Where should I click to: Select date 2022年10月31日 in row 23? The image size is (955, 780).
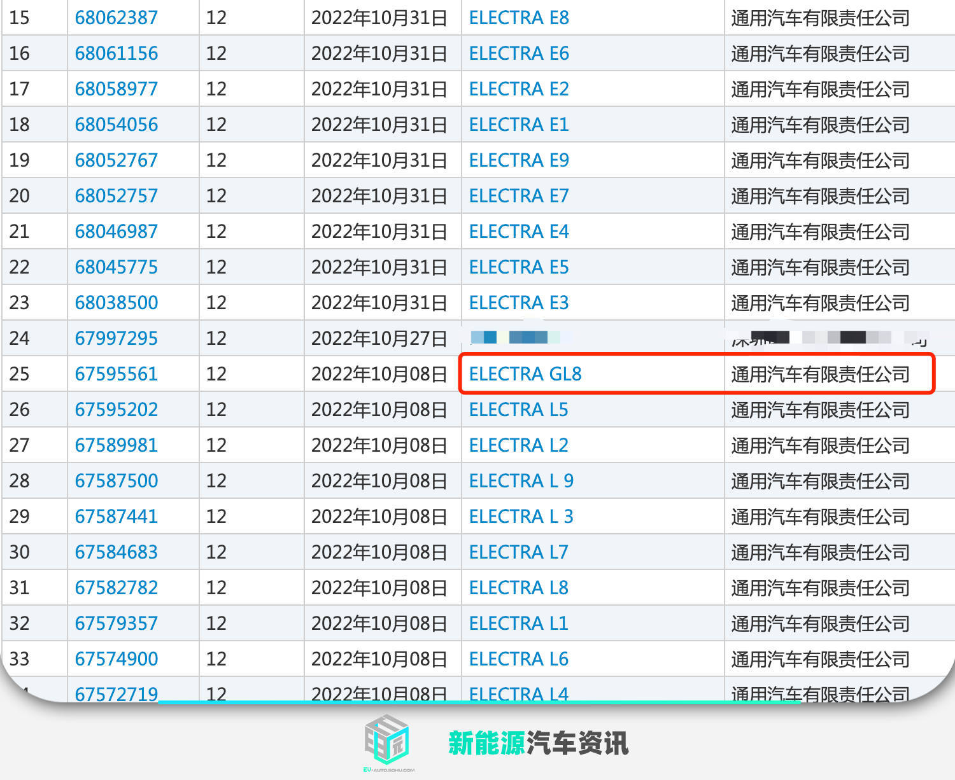coord(379,303)
